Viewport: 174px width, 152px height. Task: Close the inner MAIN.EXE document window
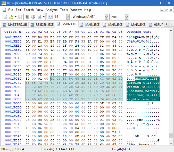click(171, 10)
